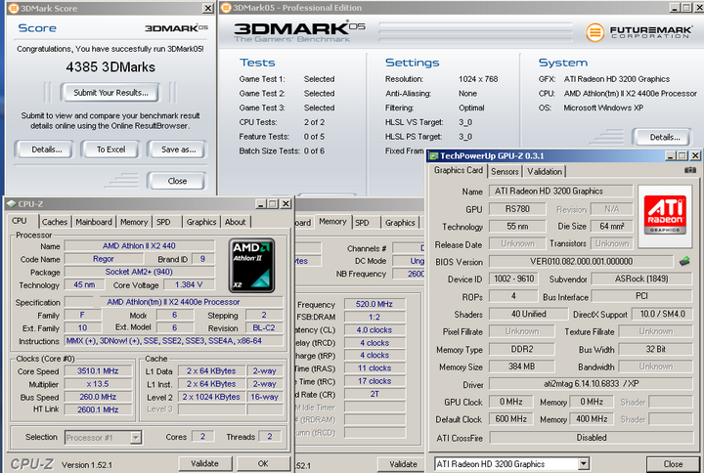
Task: Open the GPU-Z graphics card selector dropdown
Action: pyautogui.click(x=583, y=463)
